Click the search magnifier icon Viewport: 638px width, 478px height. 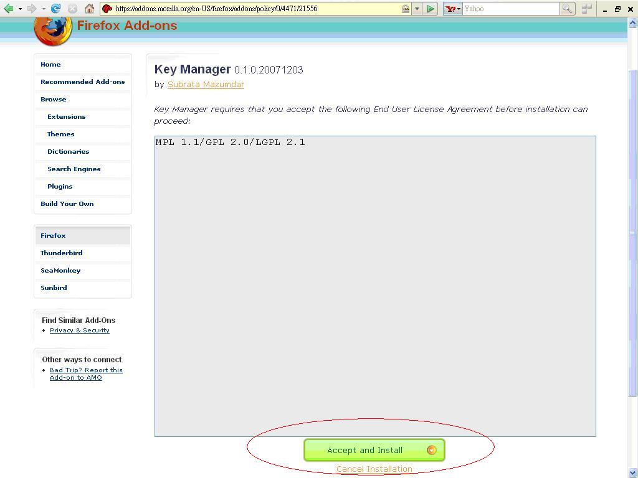(567, 9)
